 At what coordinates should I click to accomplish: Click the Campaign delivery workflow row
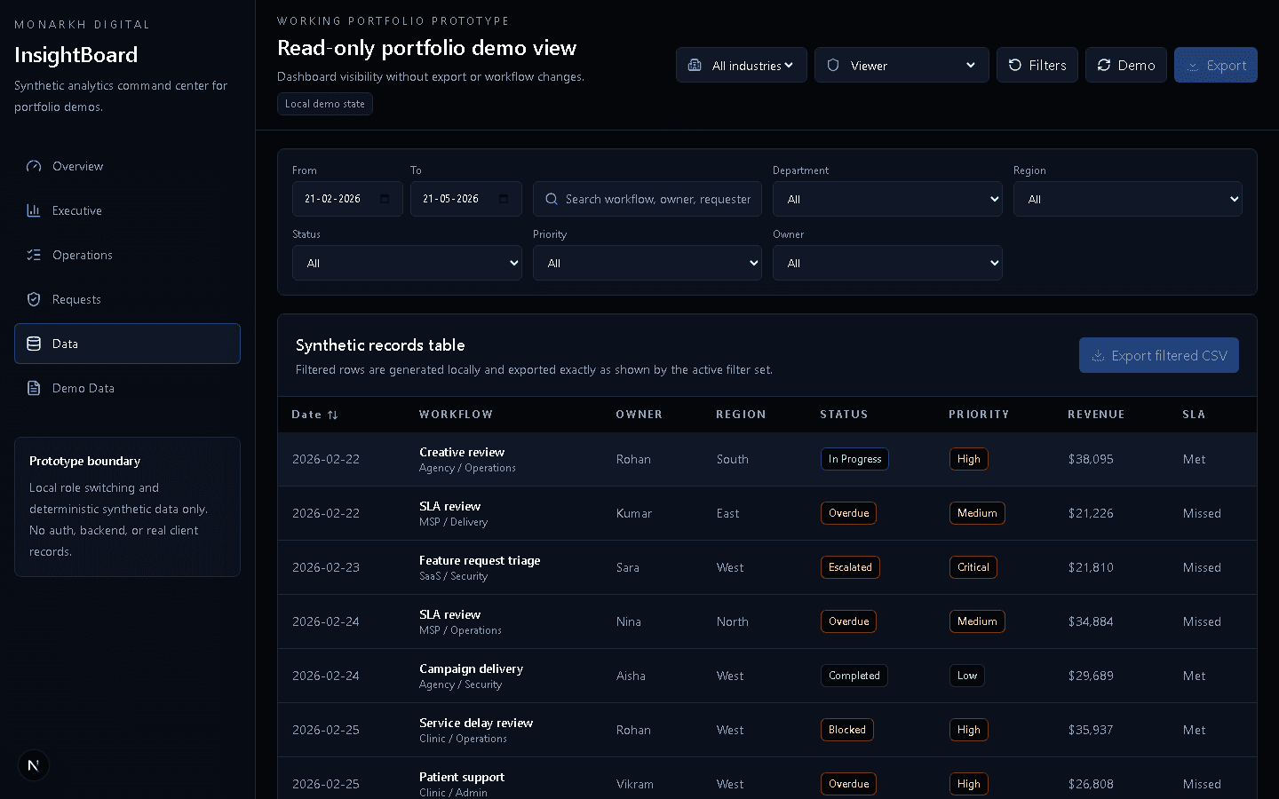coord(767,676)
